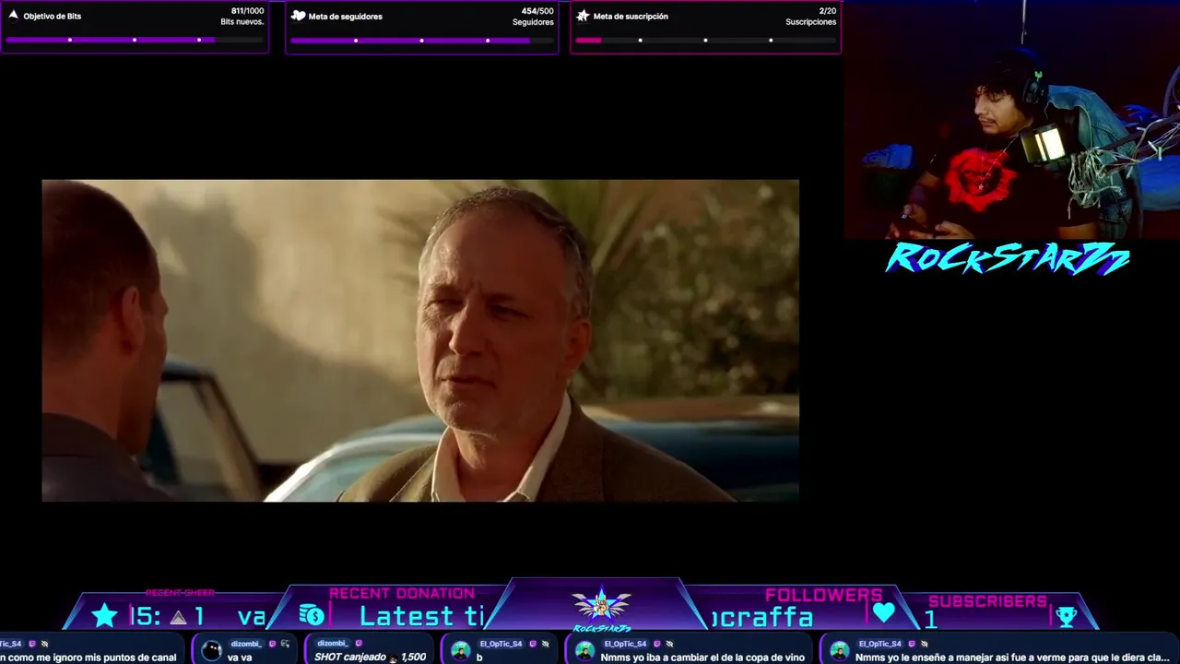The width and height of the screenshot is (1180, 664).
Task: Click the 'SUBSCRIBERS' heading
Action: point(987,601)
